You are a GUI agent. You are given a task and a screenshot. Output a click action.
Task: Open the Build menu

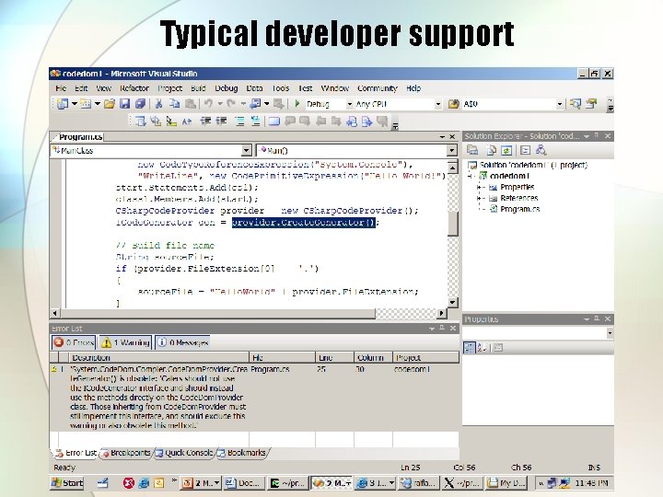click(198, 88)
